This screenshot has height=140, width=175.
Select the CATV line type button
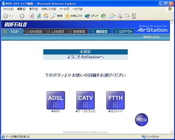click(x=85, y=100)
